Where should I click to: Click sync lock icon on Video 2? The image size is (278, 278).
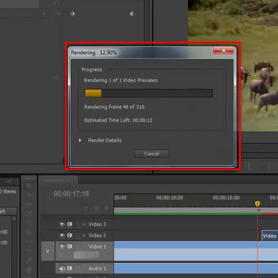pyautogui.click(x=69, y=235)
